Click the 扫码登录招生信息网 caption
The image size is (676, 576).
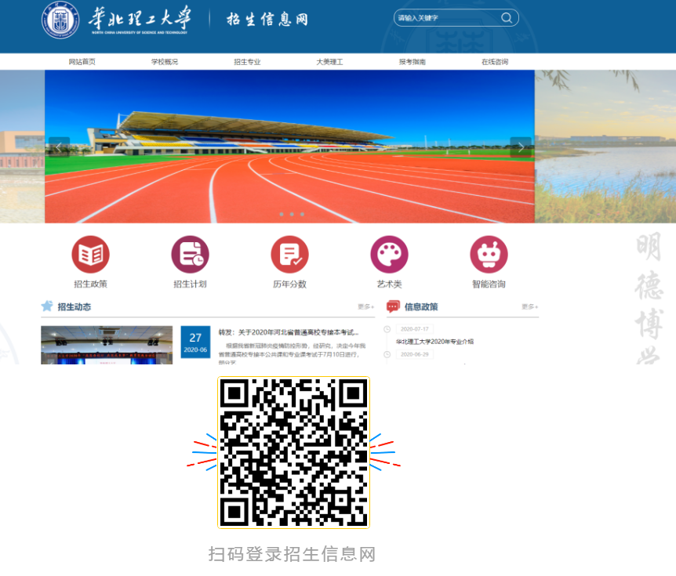(292, 554)
